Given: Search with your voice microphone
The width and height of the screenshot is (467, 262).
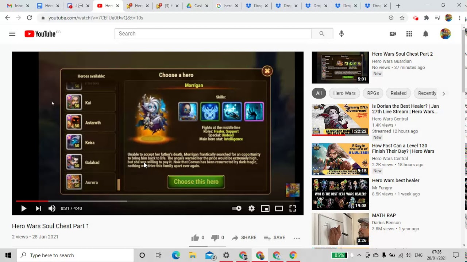Looking at the screenshot, I should click(x=341, y=34).
